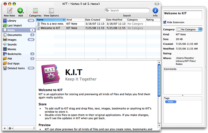Click 'No Category' in test note row
The height and width of the screenshot is (133, 208).
(135, 24)
